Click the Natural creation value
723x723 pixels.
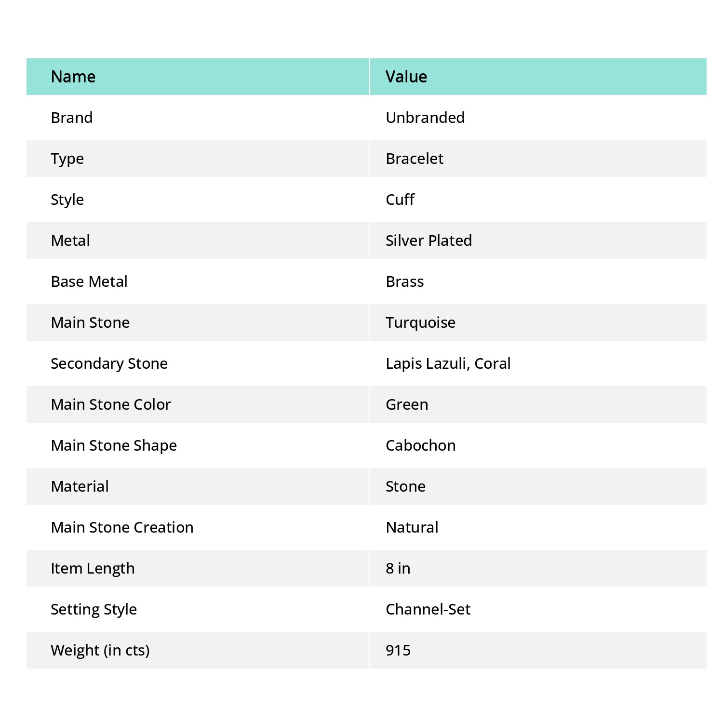pyautogui.click(x=412, y=527)
